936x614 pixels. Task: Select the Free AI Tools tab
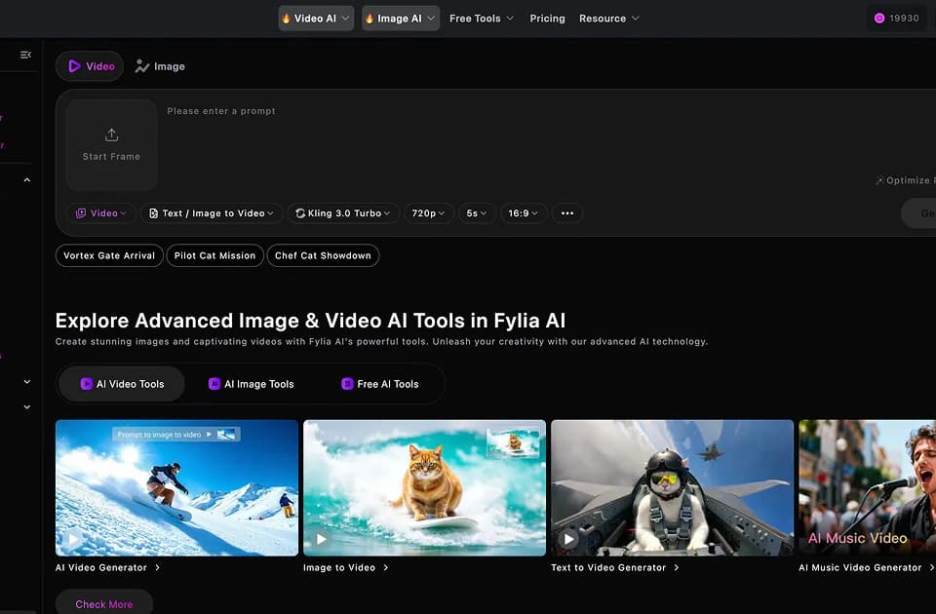379,384
